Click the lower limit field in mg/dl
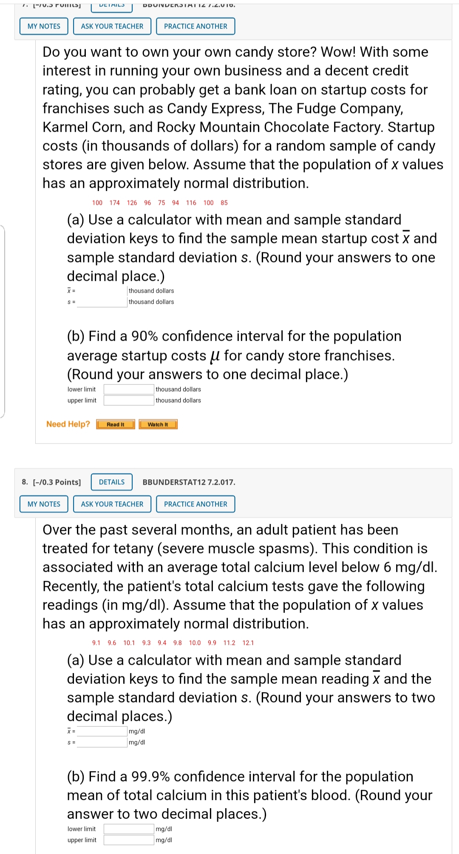 129,829
